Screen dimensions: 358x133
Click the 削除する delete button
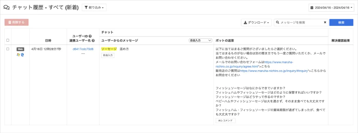coord(16,23)
